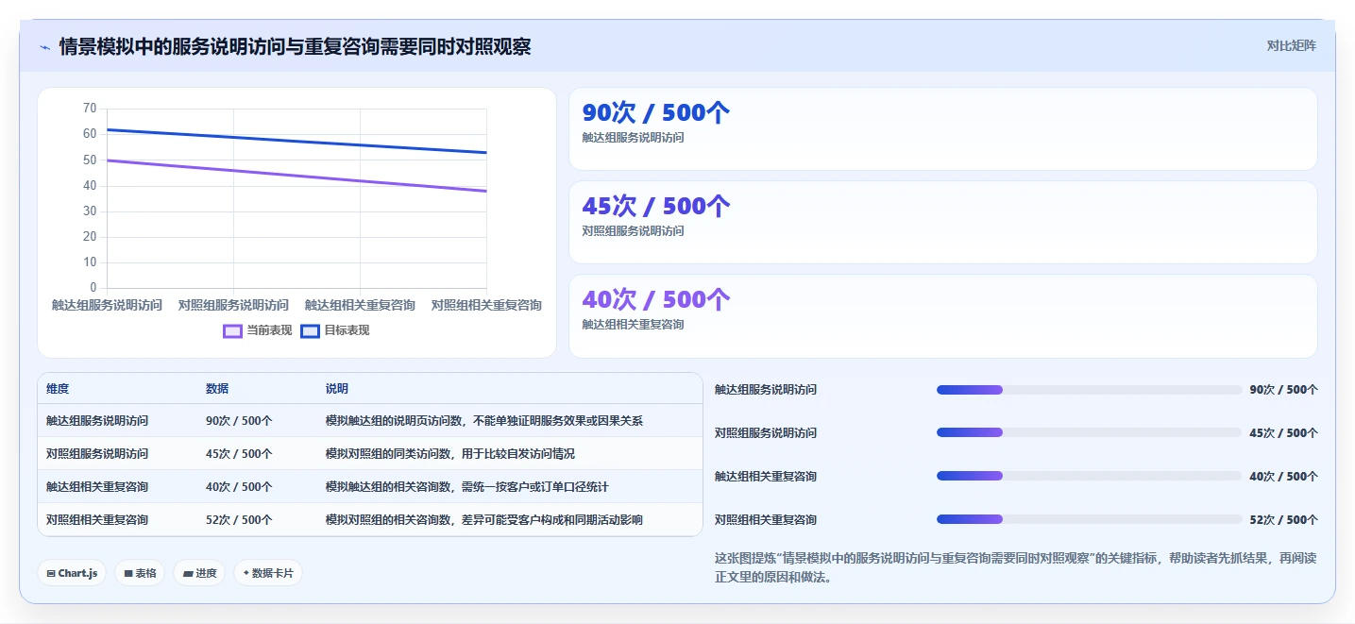Click the caption 触达组服务说明访问 under the 90次 card
This screenshot has width=1355, height=624.
click(x=633, y=138)
